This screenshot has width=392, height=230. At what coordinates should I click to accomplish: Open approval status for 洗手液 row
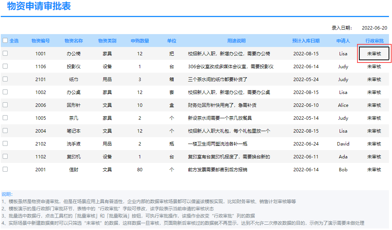[374, 144]
